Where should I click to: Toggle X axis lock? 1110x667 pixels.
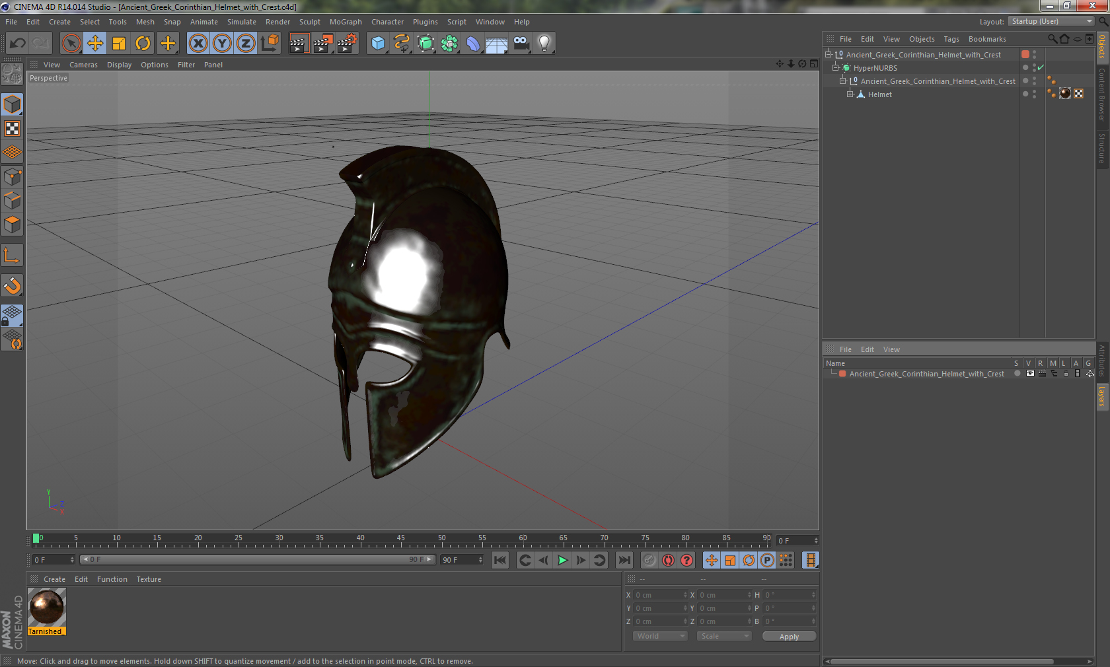tap(198, 44)
